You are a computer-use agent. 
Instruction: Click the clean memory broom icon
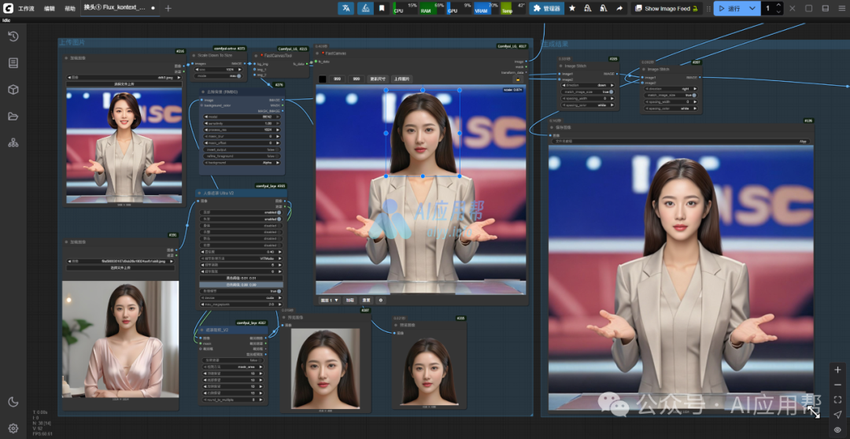pos(366,8)
